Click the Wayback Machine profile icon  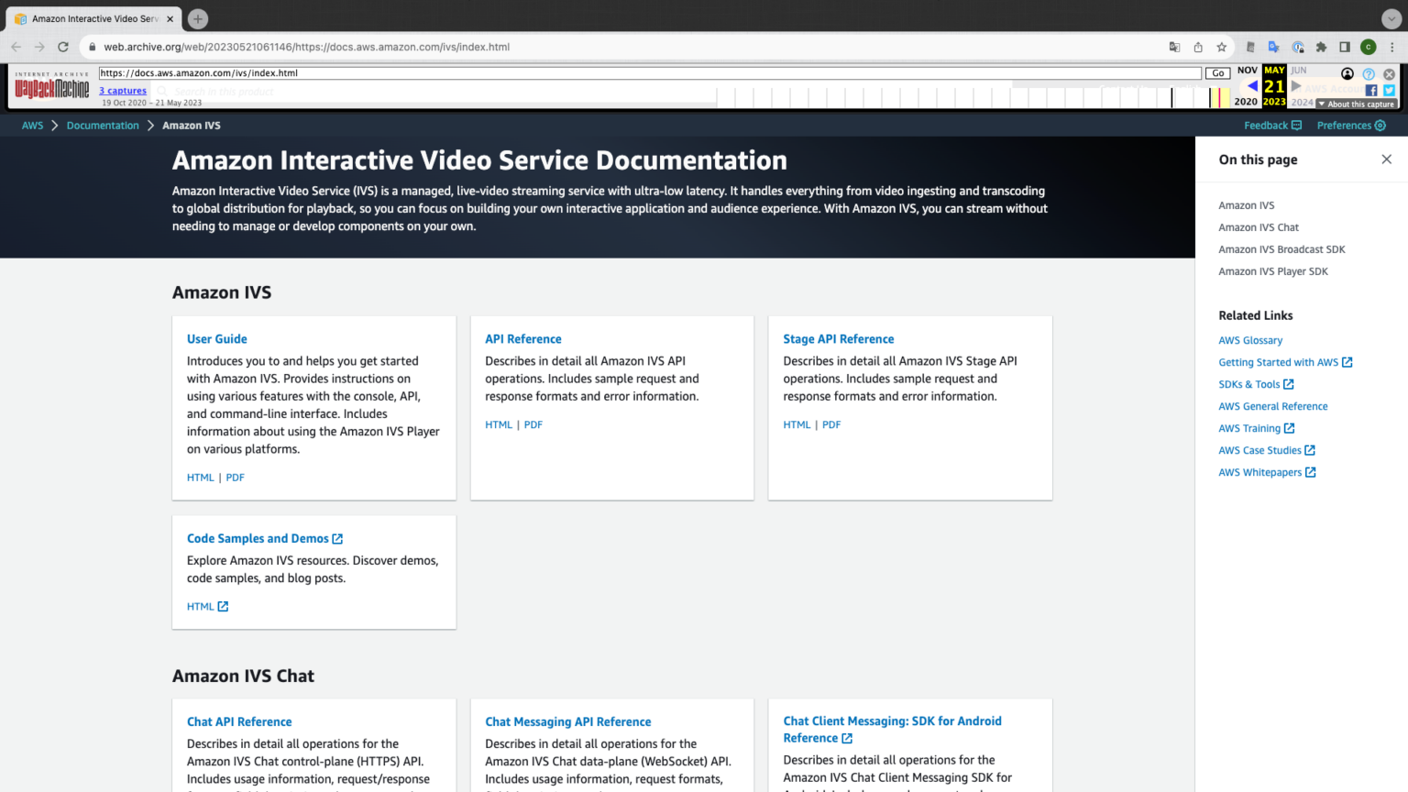point(1347,74)
